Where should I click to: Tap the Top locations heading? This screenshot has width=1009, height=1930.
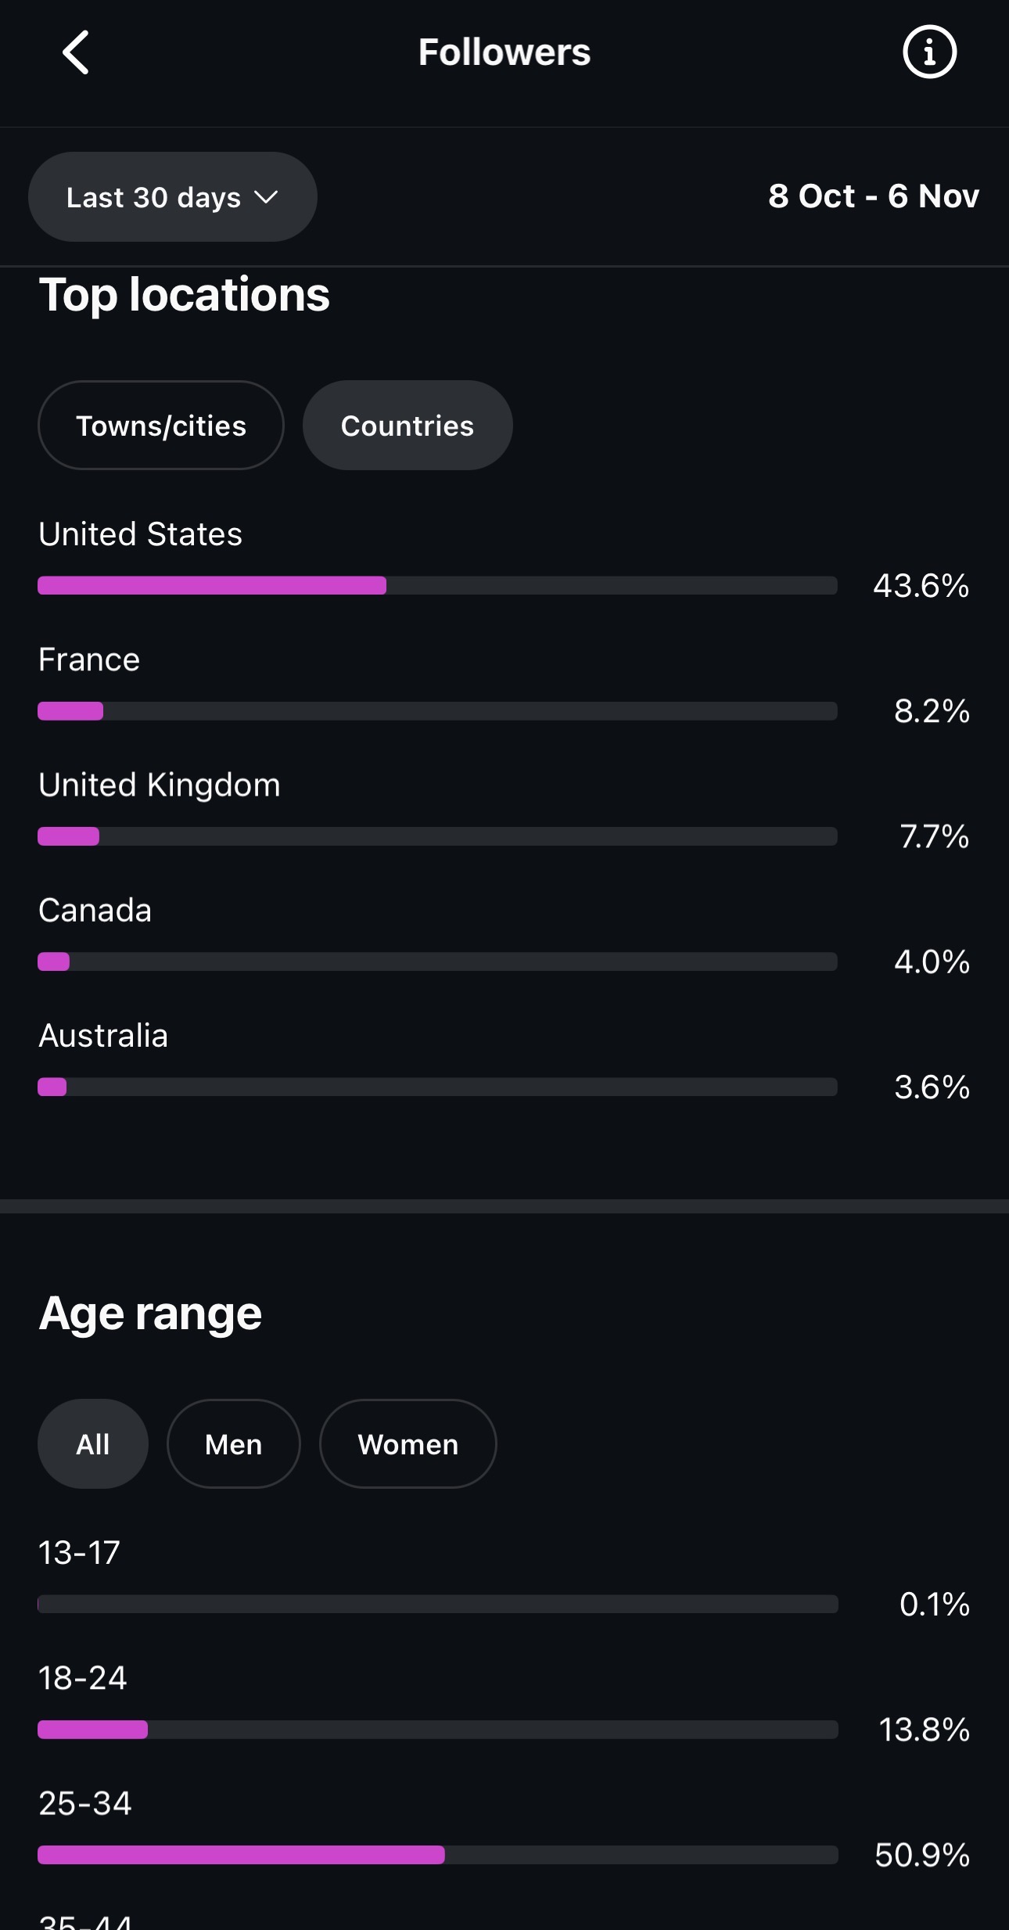pos(185,295)
